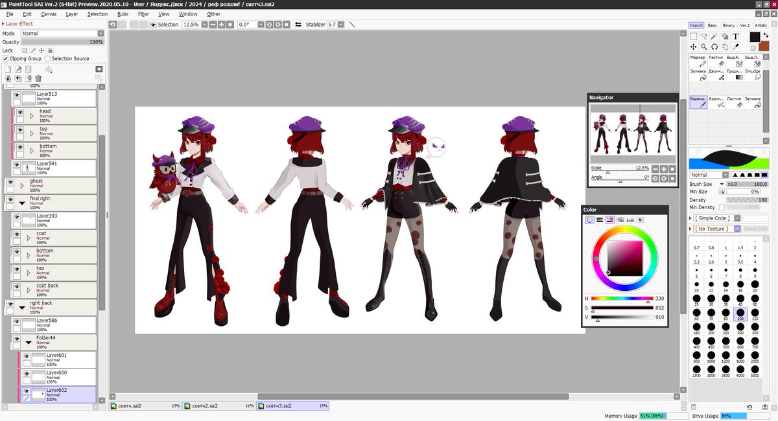This screenshot has height=421, width=778.
Task: Select the Text tool
Action: pyautogui.click(x=736, y=36)
